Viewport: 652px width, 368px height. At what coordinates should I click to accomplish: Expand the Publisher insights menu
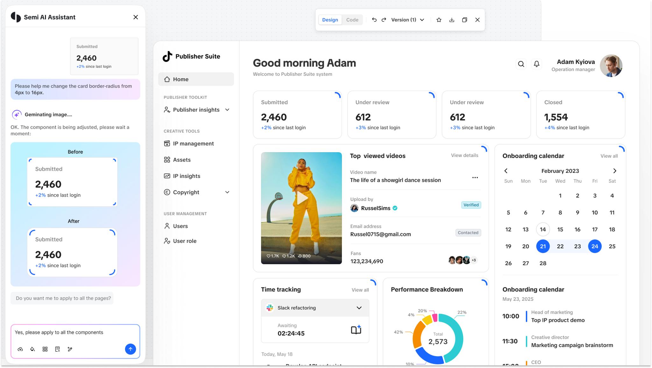tap(227, 110)
